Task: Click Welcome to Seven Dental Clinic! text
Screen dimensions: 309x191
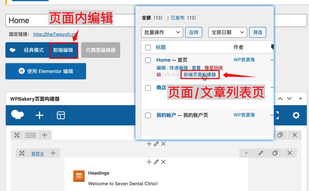Action: [x=123, y=184]
